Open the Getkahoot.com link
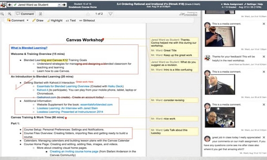The width and height of the screenshot is (267, 160). 46,97
